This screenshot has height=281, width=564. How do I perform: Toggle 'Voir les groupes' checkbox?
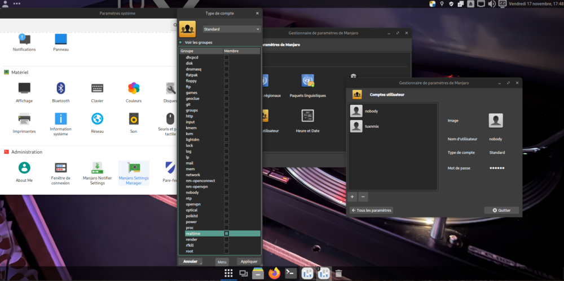[x=180, y=42]
